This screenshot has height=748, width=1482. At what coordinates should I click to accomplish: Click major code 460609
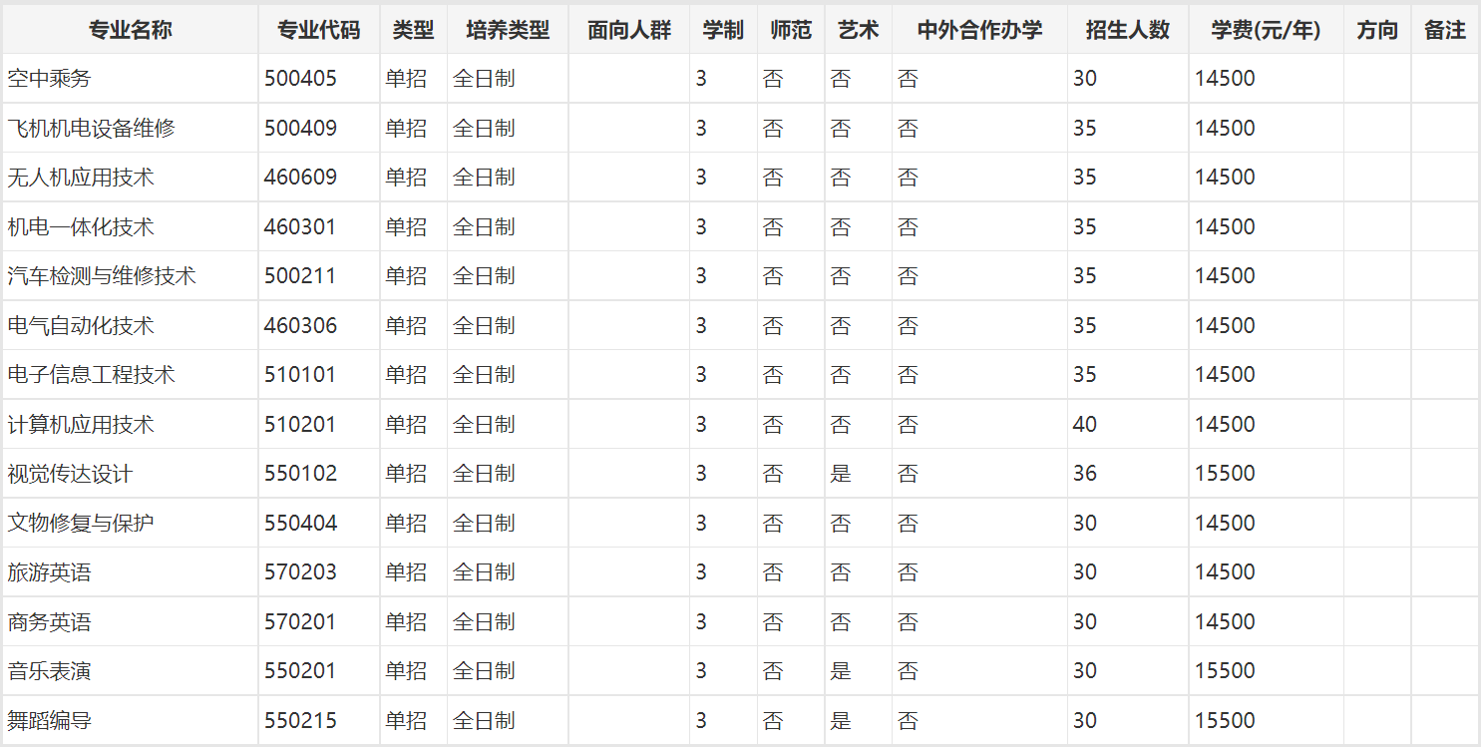[x=300, y=178]
